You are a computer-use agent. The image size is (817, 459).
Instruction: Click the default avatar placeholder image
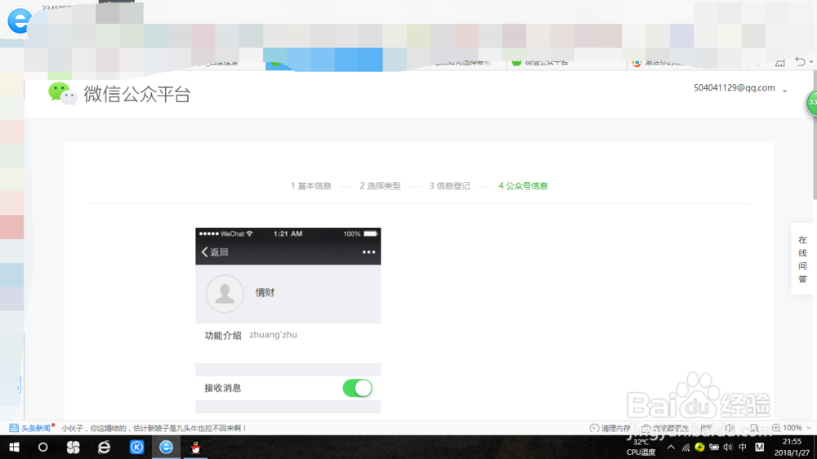(225, 294)
